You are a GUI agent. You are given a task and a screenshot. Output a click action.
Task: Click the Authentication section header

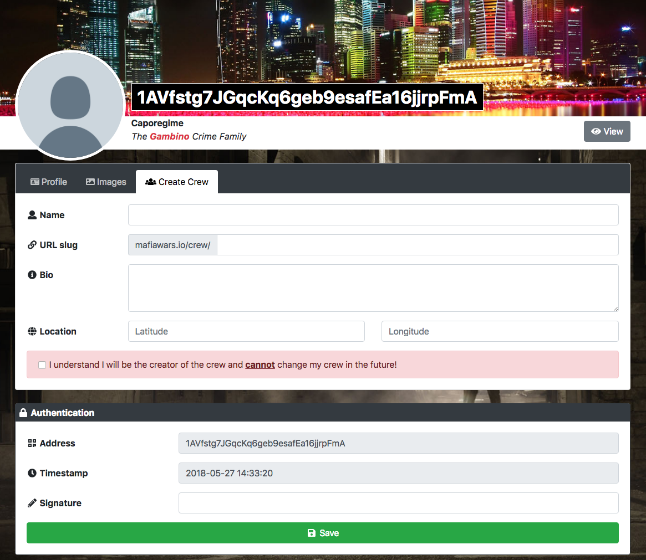tap(323, 413)
